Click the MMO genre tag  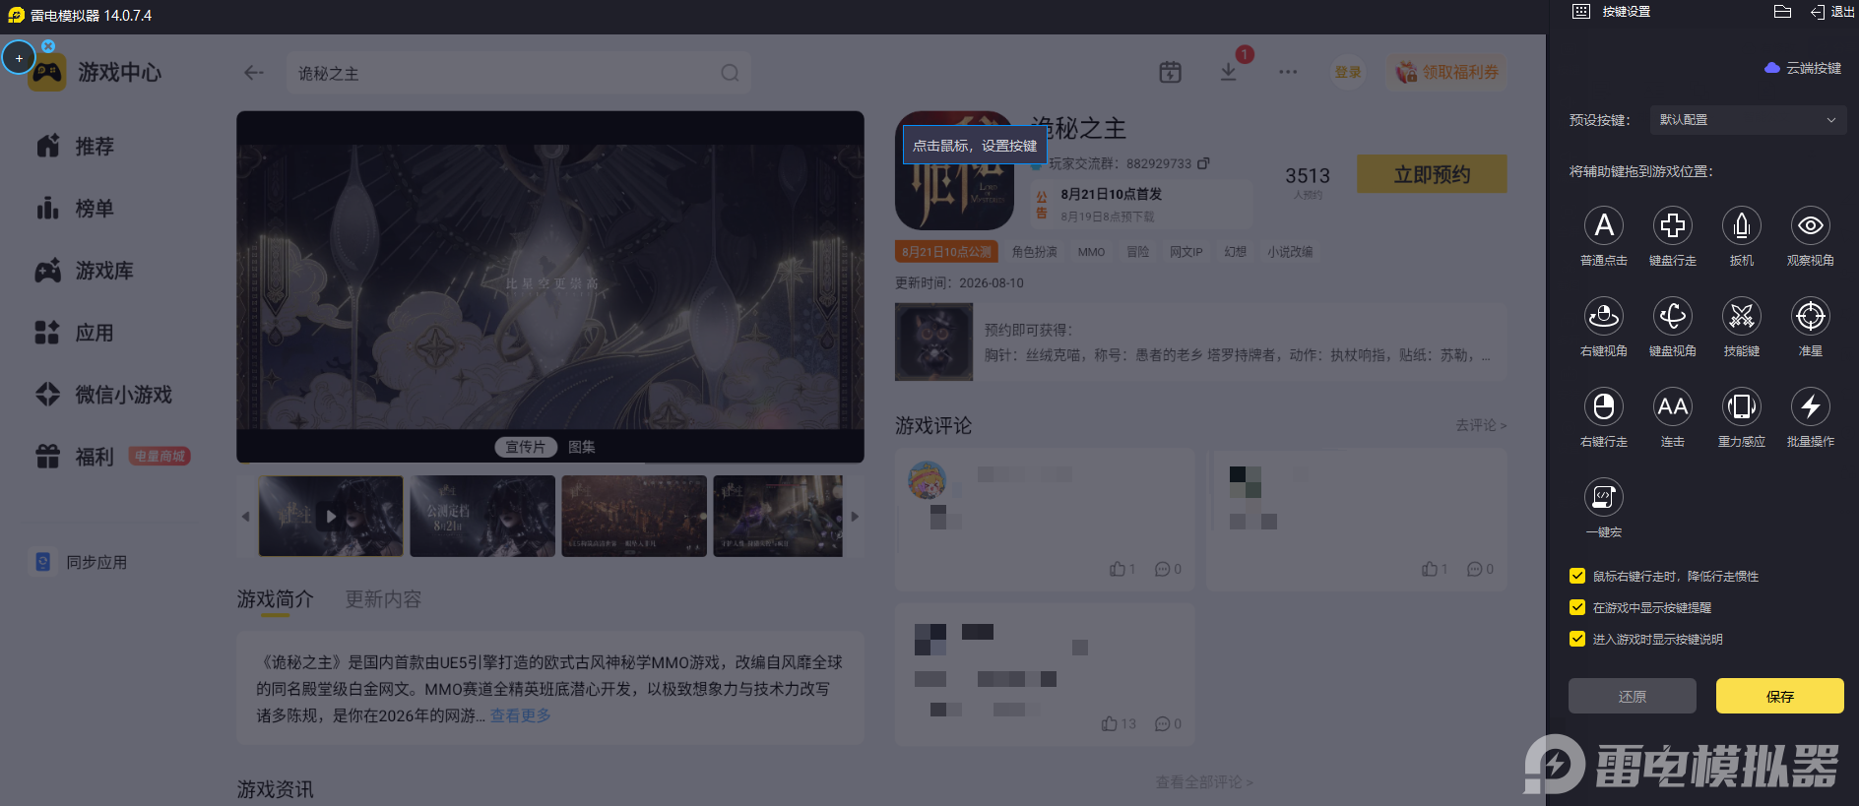pyautogui.click(x=1091, y=252)
